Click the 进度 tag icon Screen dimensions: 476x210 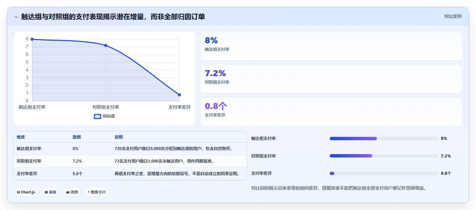68,192
